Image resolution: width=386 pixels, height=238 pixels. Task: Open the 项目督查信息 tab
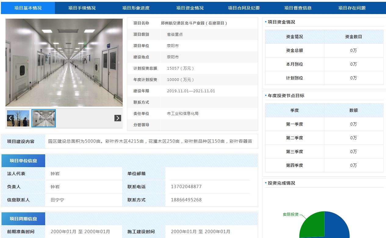tap(298, 8)
